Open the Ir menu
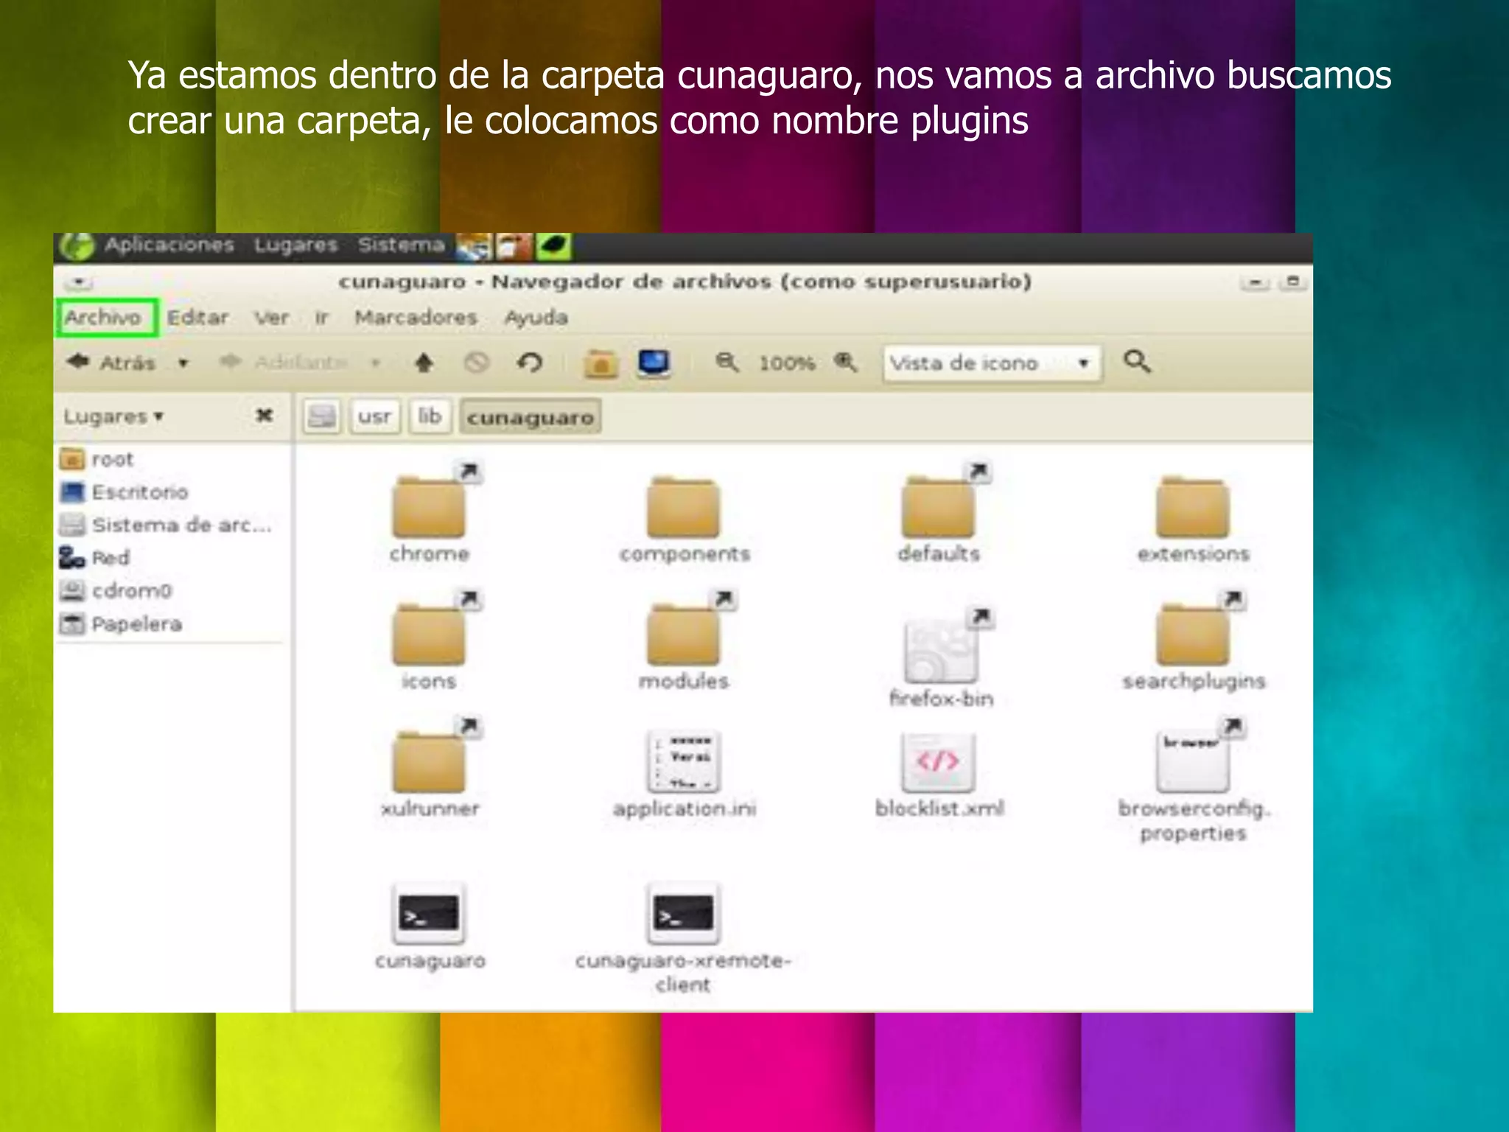The width and height of the screenshot is (1509, 1132). pyautogui.click(x=321, y=318)
